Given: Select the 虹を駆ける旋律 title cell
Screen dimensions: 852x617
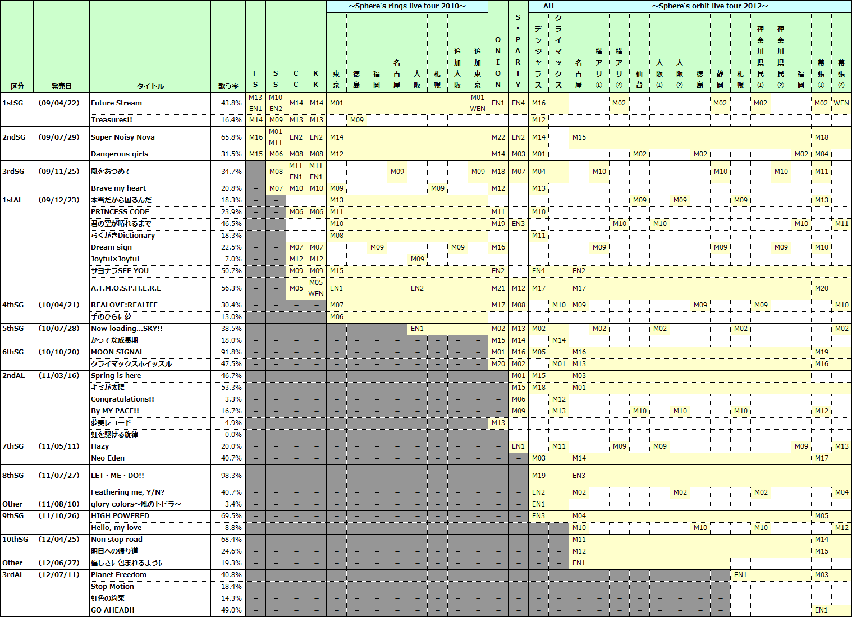Looking at the screenshot, I should (150, 435).
